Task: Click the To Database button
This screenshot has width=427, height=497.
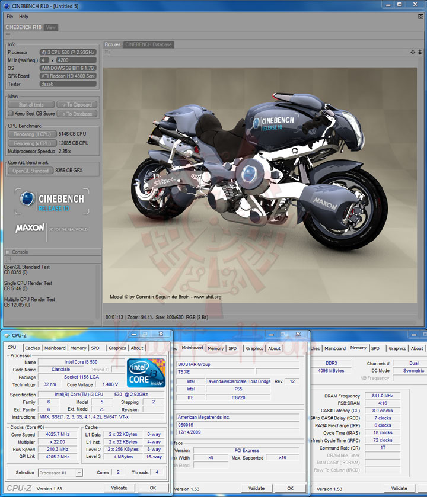Action: (x=77, y=114)
